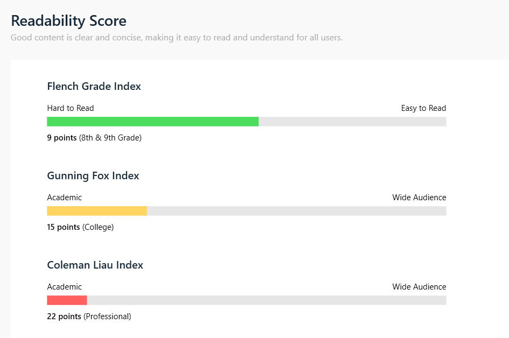Click the Wide Audience label under Gunning Fox
The height and width of the screenshot is (338, 509).
pos(419,198)
